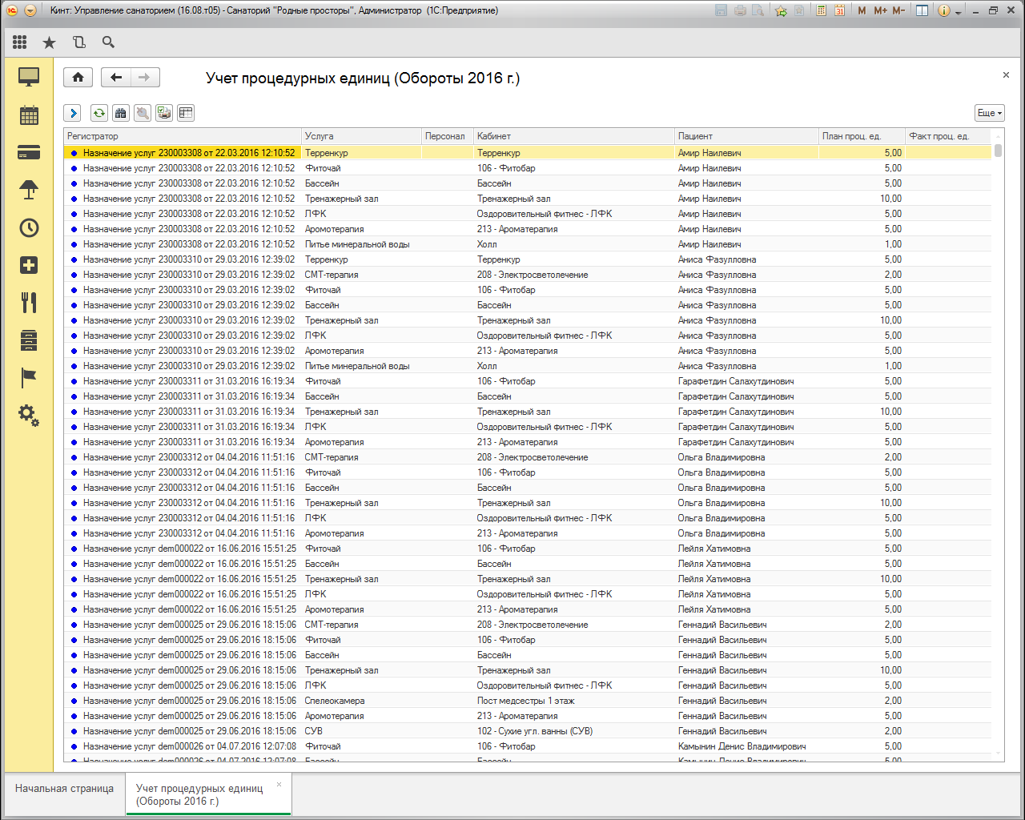Click the green Refresh list icon
Image resolution: width=1025 pixels, height=820 pixels.
[98, 113]
